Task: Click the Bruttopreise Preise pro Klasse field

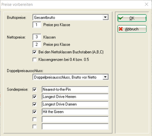Action: (x=37, y=25)
